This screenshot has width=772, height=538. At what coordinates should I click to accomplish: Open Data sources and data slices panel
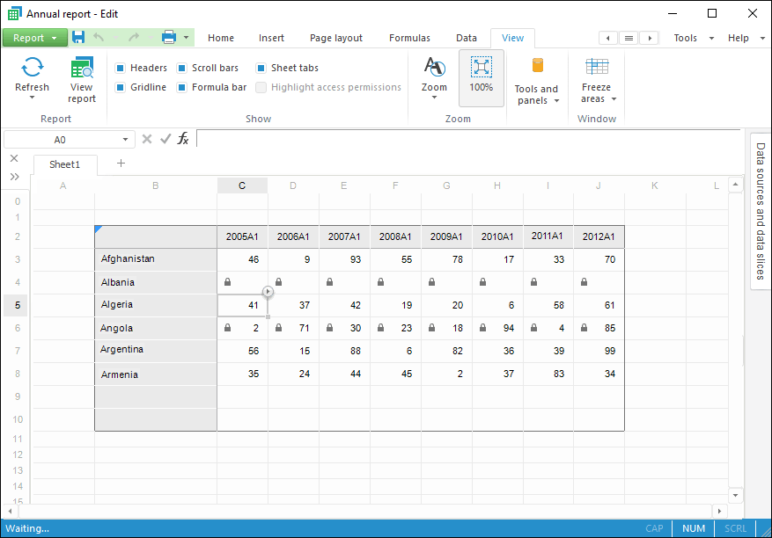(761, 211)
